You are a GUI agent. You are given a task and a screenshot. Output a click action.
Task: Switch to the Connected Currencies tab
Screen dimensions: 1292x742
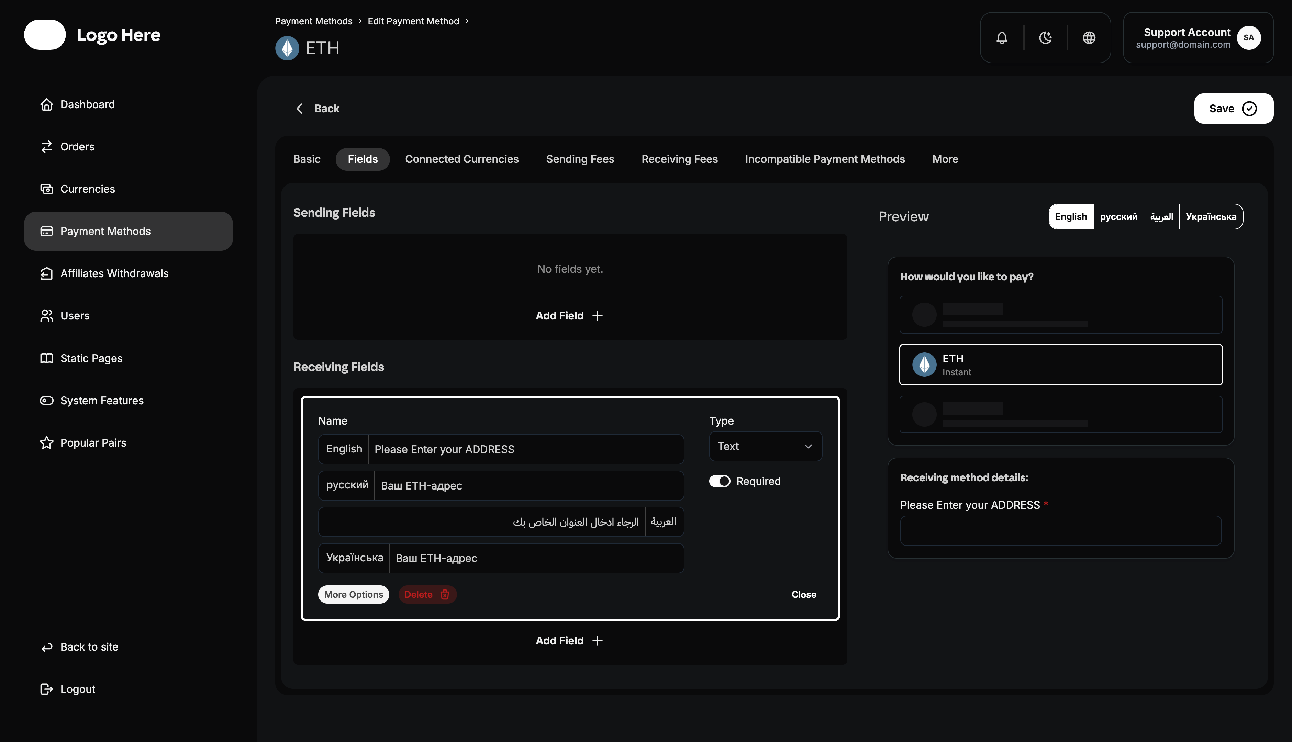tap(462, 159)
